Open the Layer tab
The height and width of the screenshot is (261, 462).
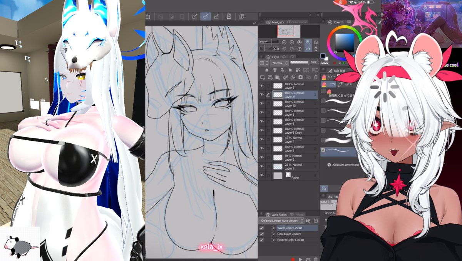[x=272, y=57]
